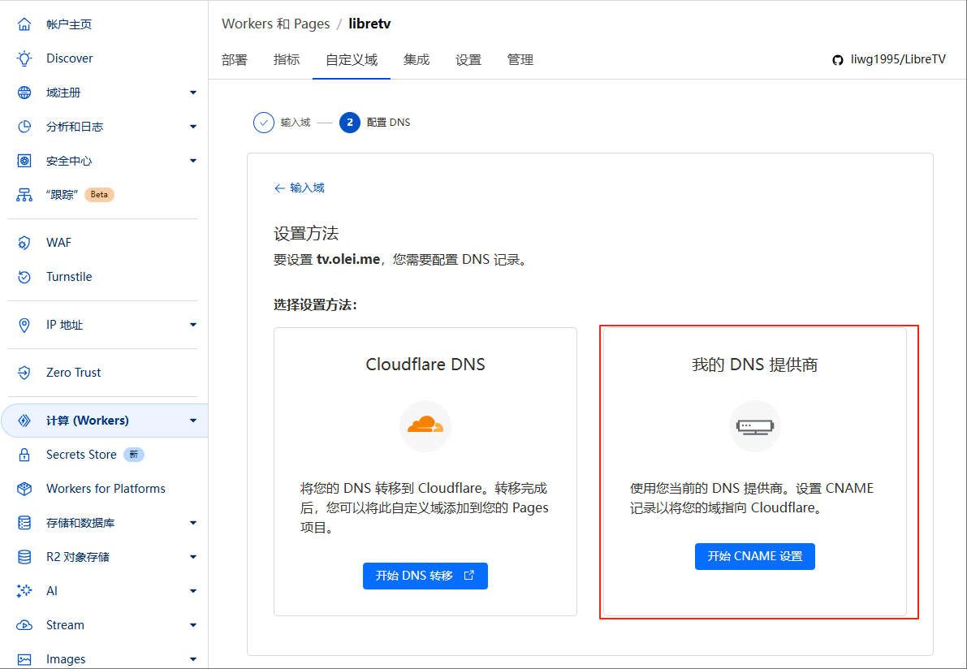Switch to the 部署 tab
Image resolution: width=967 pixels, height=669 pixels.
235,60
